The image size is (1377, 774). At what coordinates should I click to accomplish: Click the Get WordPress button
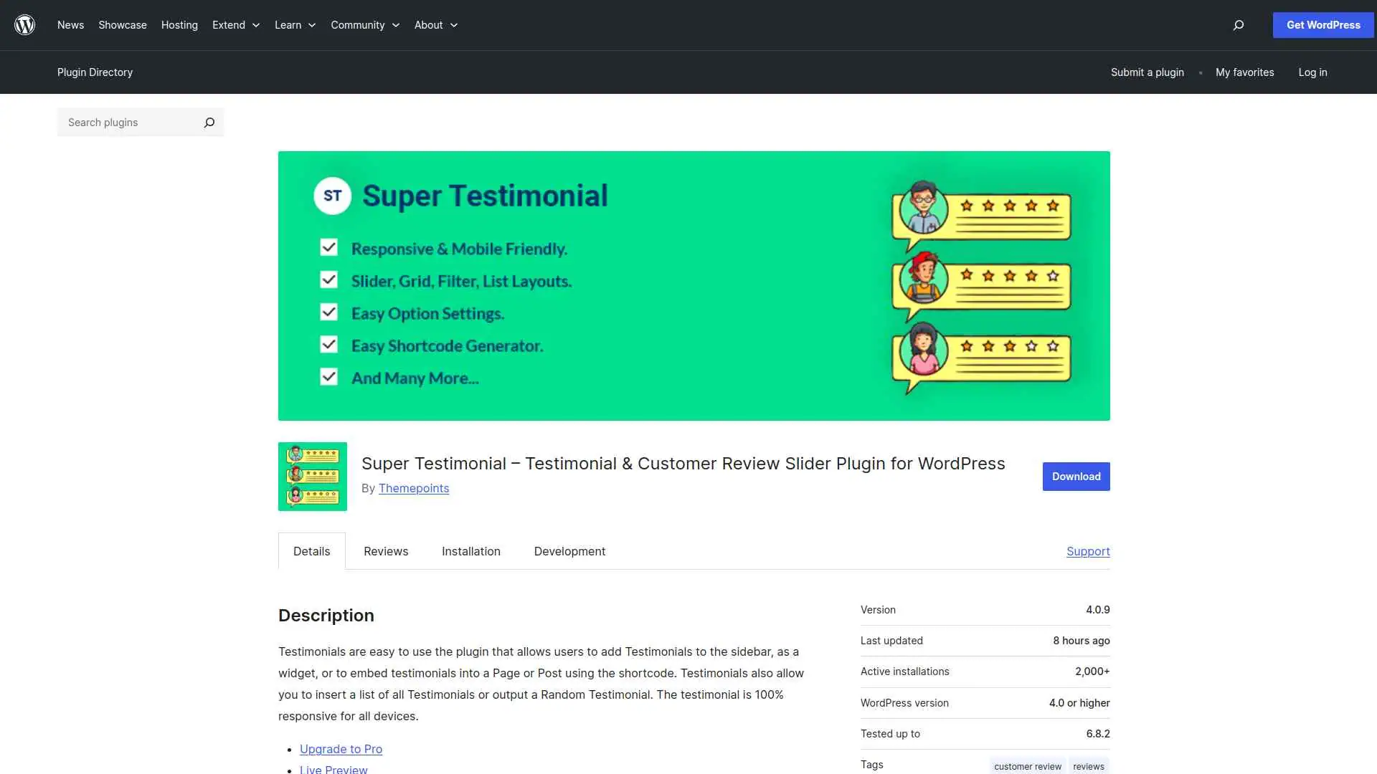click(x=1322, y=25)
